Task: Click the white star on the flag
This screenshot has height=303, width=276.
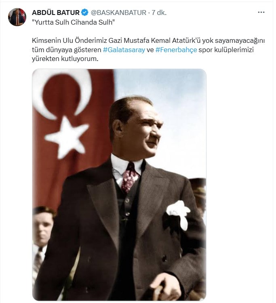Action: pos(67,137)
